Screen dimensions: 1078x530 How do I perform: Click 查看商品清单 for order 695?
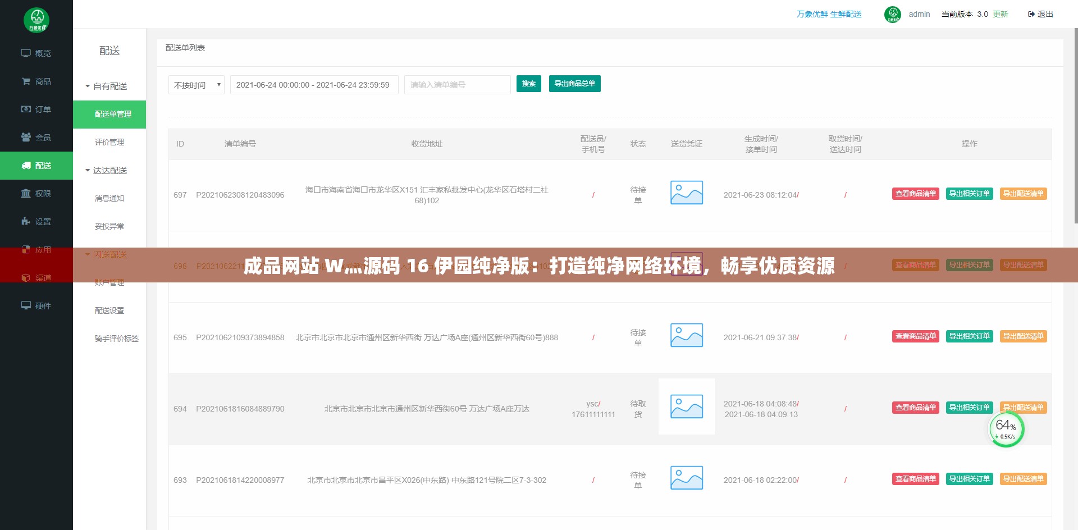coord(916,336)
